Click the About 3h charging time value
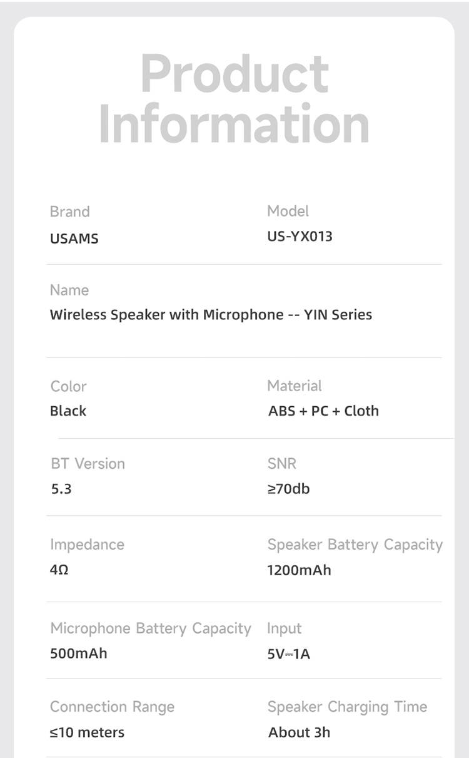The image size is (469, 758). pyautogui.click(x=299, y=732)
